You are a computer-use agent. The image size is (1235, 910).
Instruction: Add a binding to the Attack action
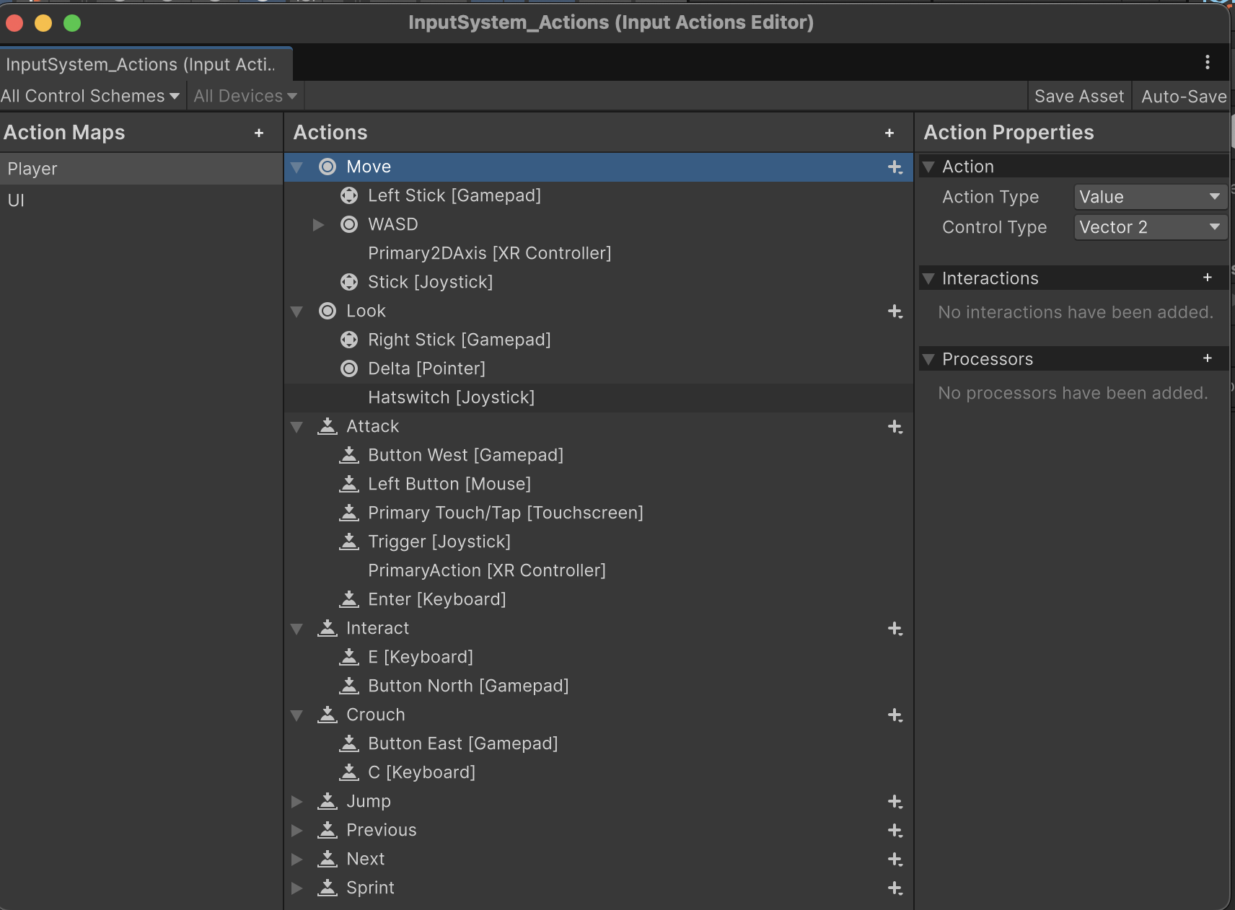pos(895,427)
